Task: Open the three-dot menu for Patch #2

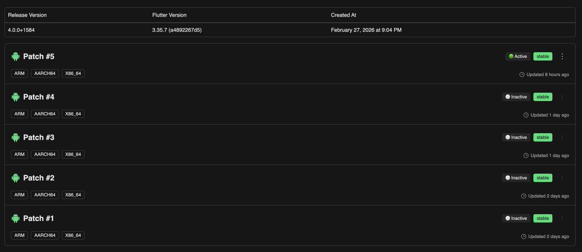Action: coord(562,178)
